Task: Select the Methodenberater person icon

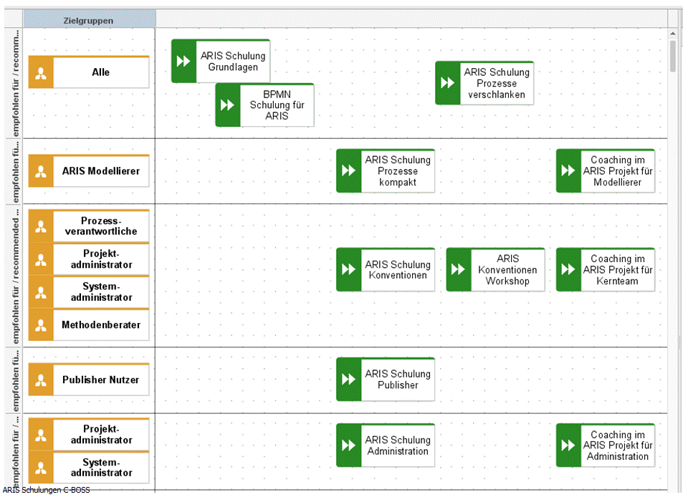Action: (41, 324)
